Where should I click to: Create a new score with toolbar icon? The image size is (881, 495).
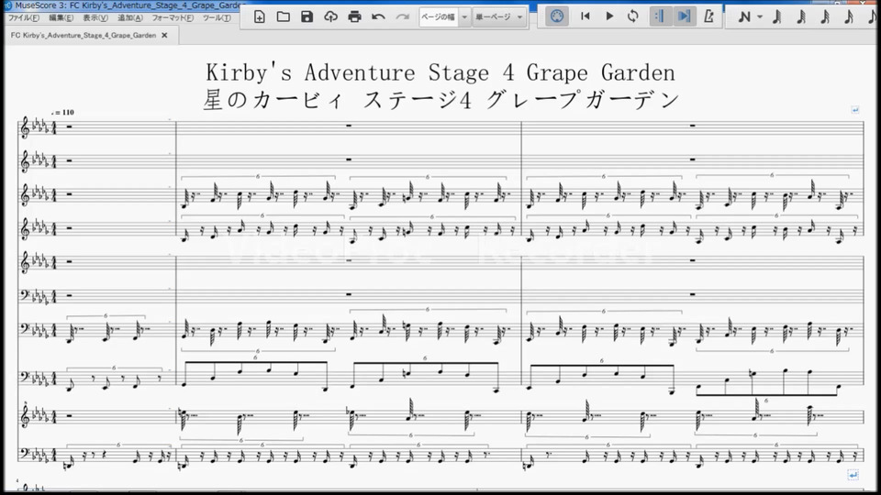point(259,16)
